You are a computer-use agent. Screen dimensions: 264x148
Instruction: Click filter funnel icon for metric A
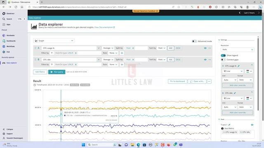pyautogui.click(x=52, y=53)
